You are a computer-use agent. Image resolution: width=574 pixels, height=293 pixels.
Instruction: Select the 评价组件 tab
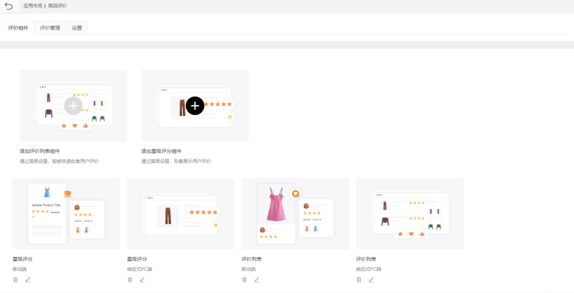point(18,28)
